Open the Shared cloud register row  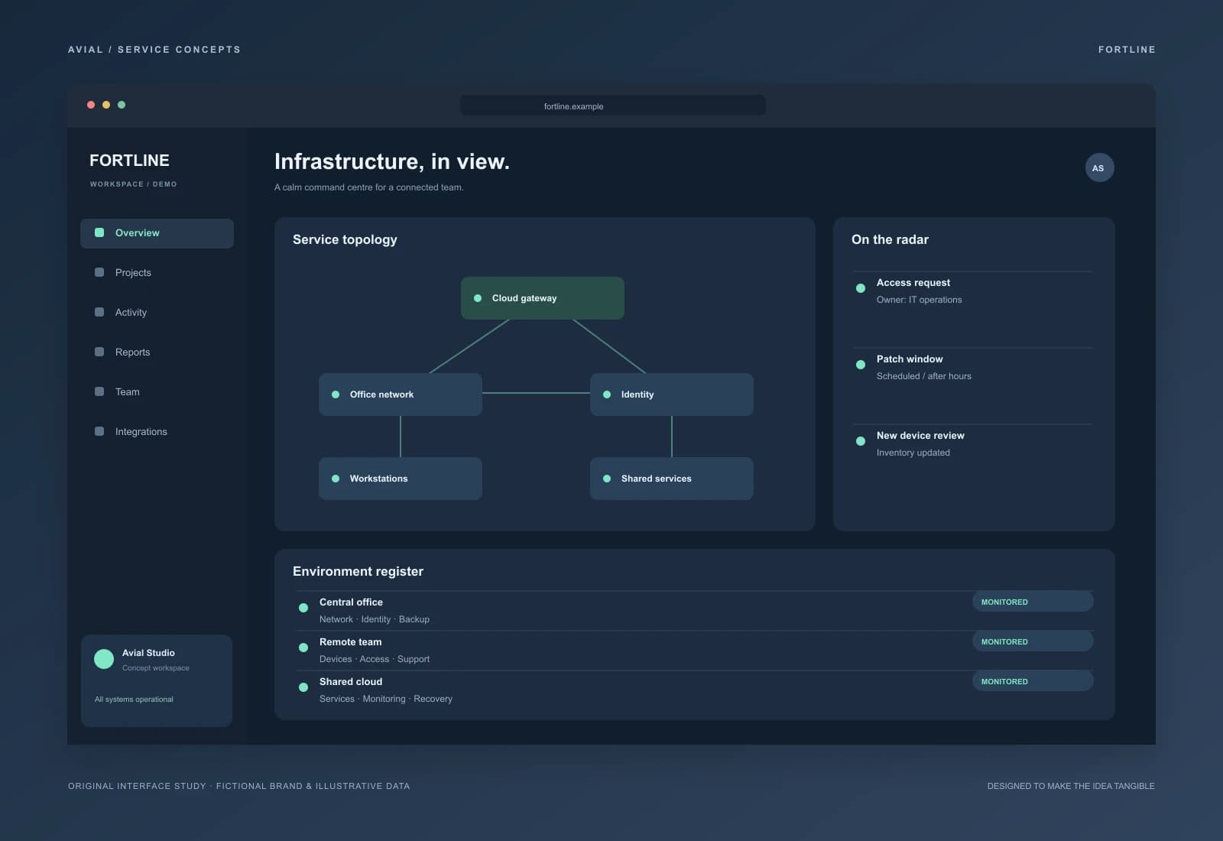[x=694, y=690]
